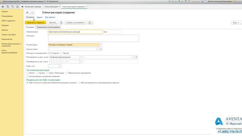Click the delete mark icon button
The height and width of the screenshot is (136, 242).
click(61, 23)
